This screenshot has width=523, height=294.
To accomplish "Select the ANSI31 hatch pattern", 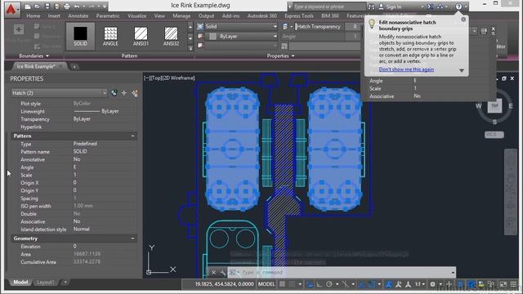I will pyautogui.click(x=141, y=36).
